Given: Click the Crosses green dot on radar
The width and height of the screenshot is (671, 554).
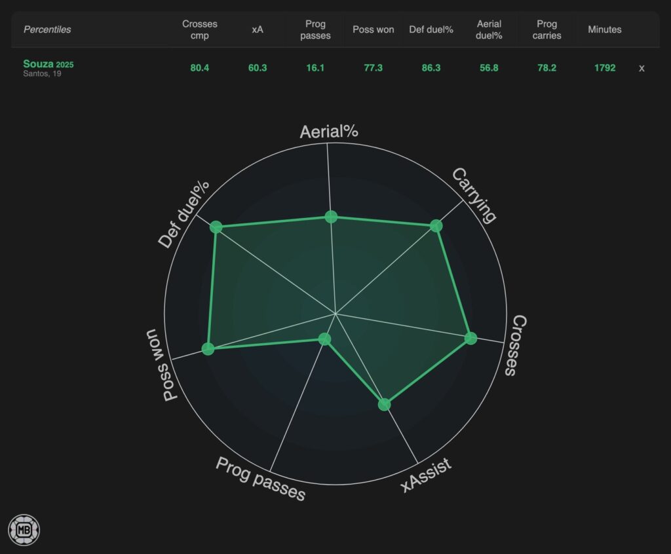Looking at the screenshot, I should point(470,338).
